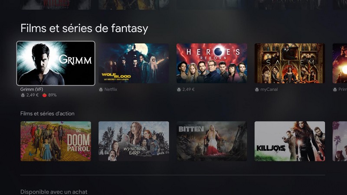Image resolution: width=347 pixels, height=195 pixels.
Task: Select the Wolfblood poster
Action: [134, 63]
